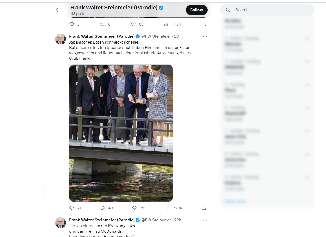This screenshot has height=237, width=326.
Task: Share the top post via upload icon
Action: pos(204,24)
